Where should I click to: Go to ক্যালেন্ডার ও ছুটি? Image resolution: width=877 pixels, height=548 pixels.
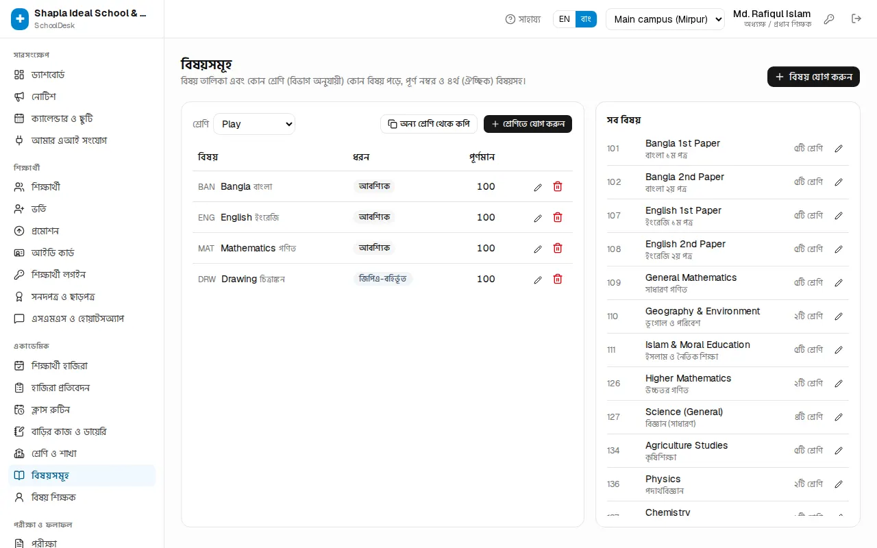[x=82, y=119]
